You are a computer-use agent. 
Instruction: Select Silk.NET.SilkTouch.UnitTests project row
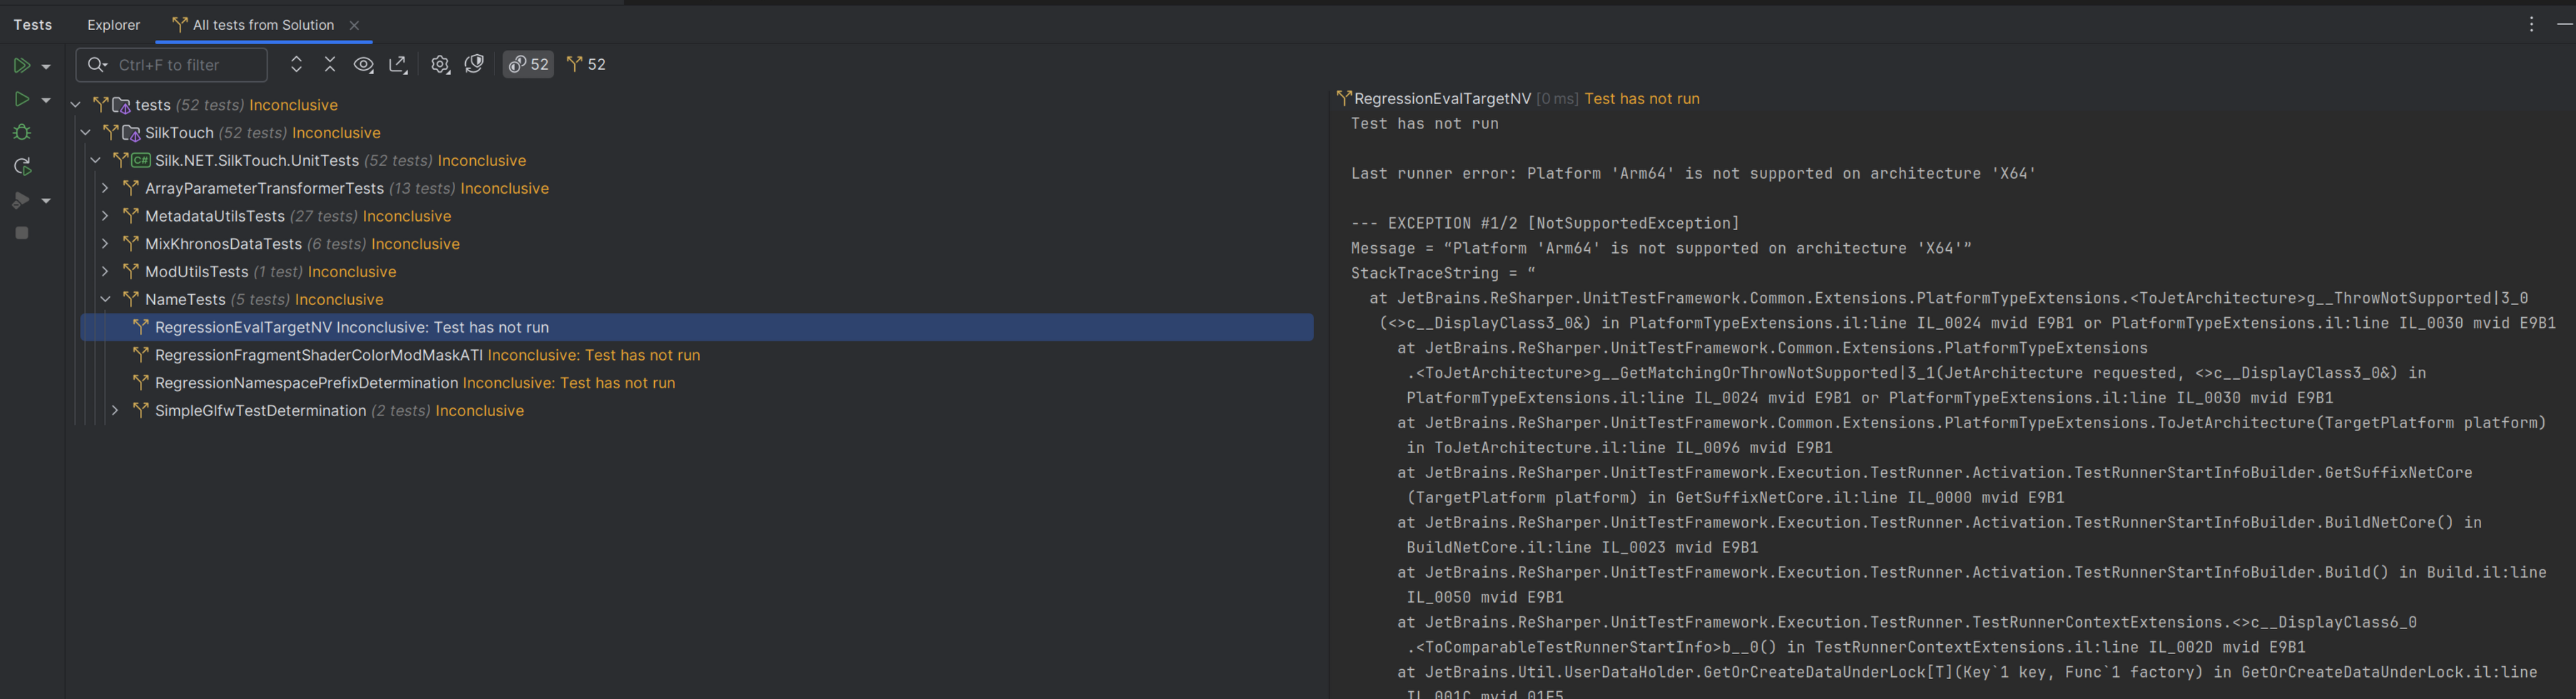coord(697,161)
